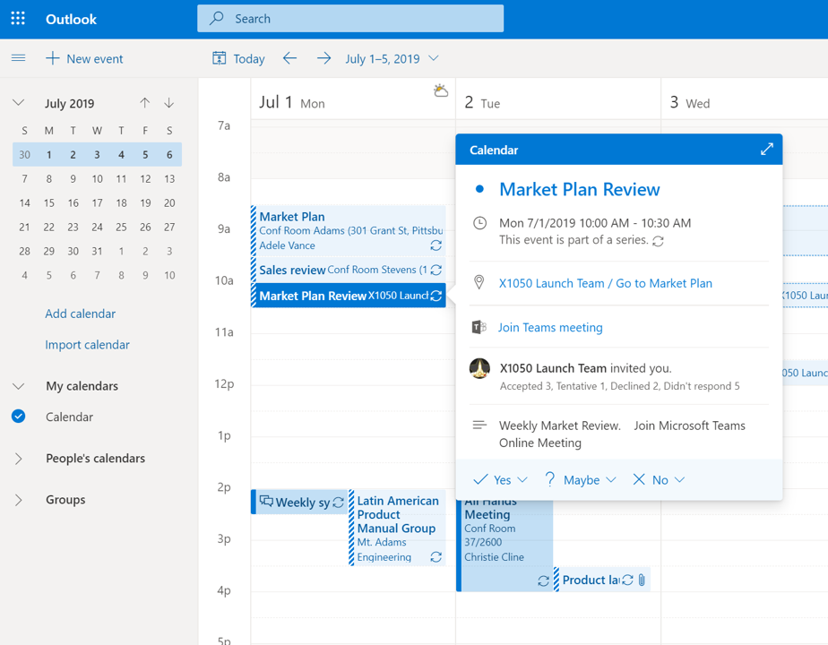Open the July 1–5, 2019 date range dropdown
This screenshot has height=645, width=828.
(x=392, y=58)
